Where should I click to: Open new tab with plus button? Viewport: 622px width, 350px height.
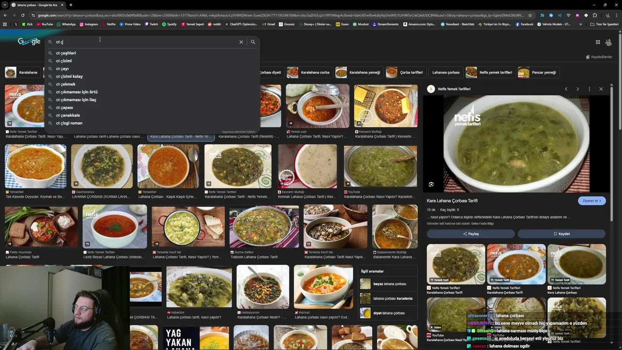70,5
